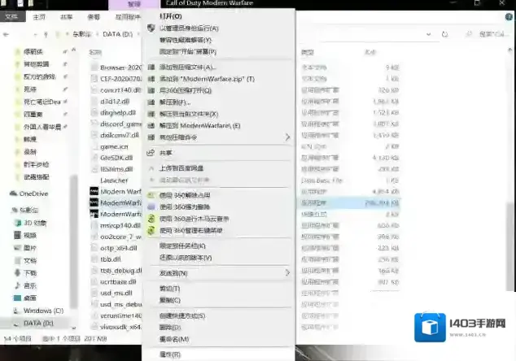
Task: Select file d3d12.dll
Action: point(115,102)
